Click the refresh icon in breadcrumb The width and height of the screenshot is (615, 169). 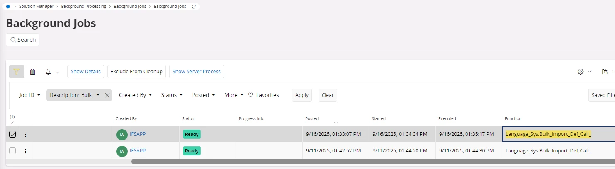[194, 7]
